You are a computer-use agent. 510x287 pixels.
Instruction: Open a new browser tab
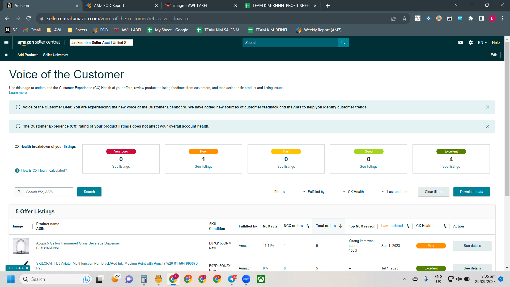328,6
